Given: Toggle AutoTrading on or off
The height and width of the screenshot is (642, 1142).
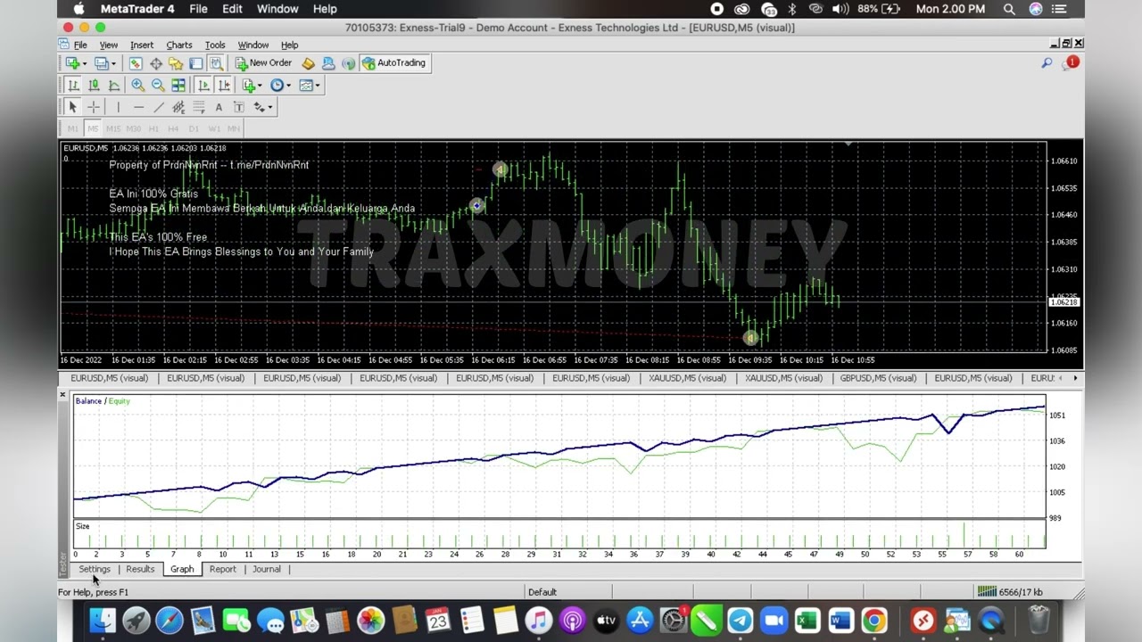Looking at the screenshot, I should (393, 63).
